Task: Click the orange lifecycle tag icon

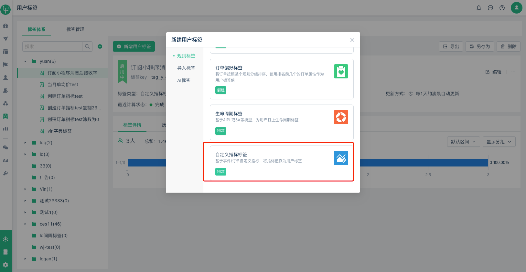Action: [x=341, y=117]
